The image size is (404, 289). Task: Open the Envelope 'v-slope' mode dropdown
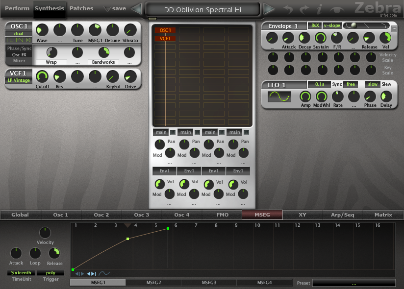[x=332, y=25]
